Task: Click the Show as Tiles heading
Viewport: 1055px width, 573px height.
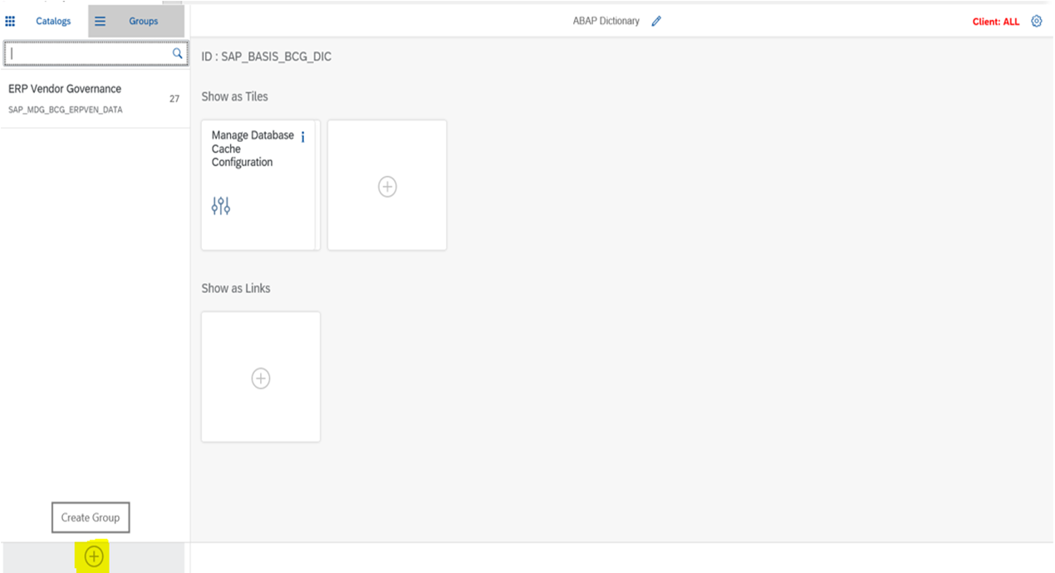Action: (x=235, y=96)
